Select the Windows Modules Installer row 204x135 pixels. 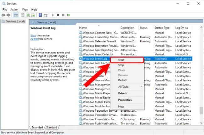coord(136,106)
